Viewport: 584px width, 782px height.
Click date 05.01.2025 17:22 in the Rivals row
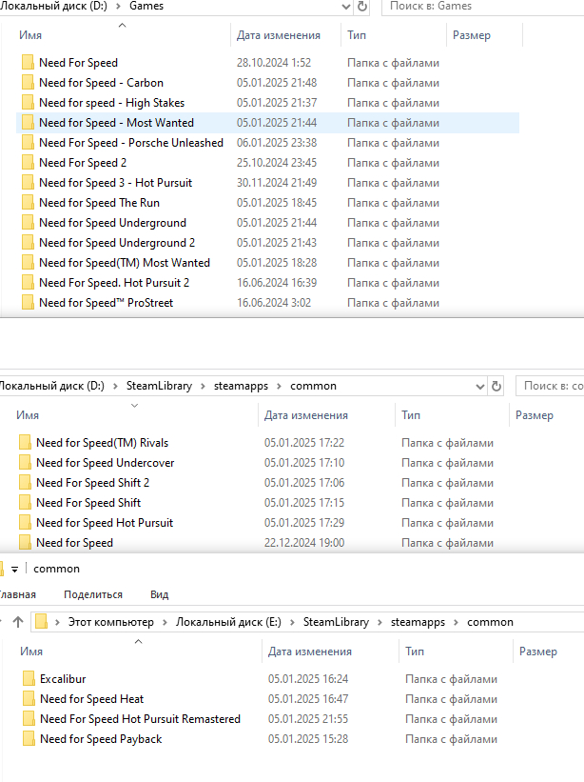click(x=304, y=442)
